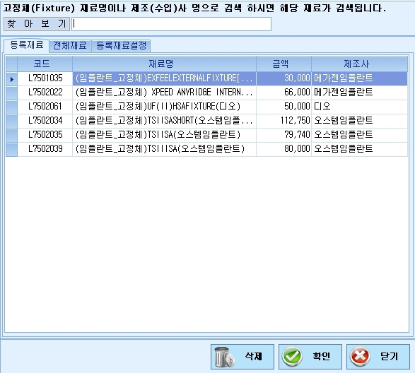The height and width of the screenshot is (373, 415).
Task: Click manufacturer 메가젠임플란트 in row L7502022
Action: (x=359, y=93)
